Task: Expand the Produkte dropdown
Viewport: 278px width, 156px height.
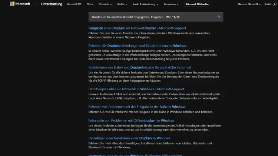Action: (x=106, y=4)
